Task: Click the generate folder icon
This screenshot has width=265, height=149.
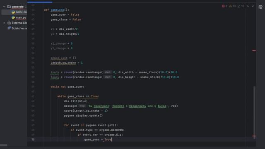Action: 9,7
